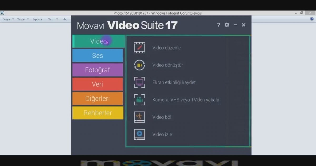Restore down the Photo Viewer window
The image size is (316, 166).
point(302,13)
